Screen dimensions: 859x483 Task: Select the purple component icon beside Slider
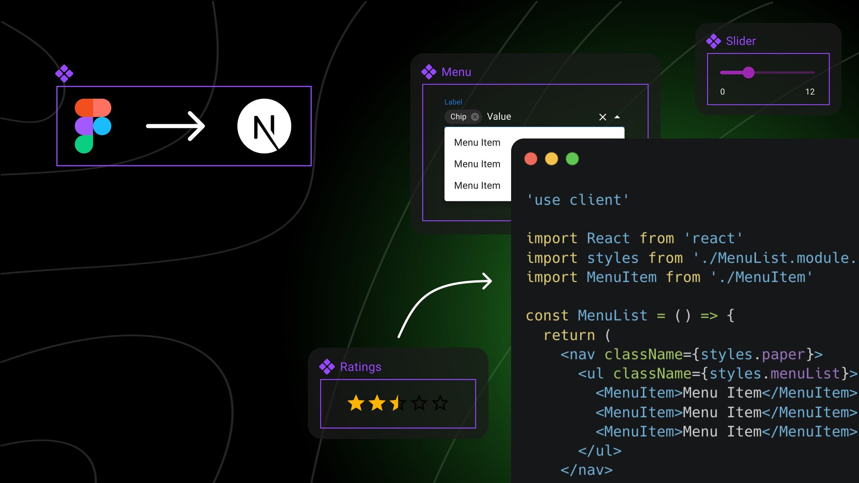(713, 41)
